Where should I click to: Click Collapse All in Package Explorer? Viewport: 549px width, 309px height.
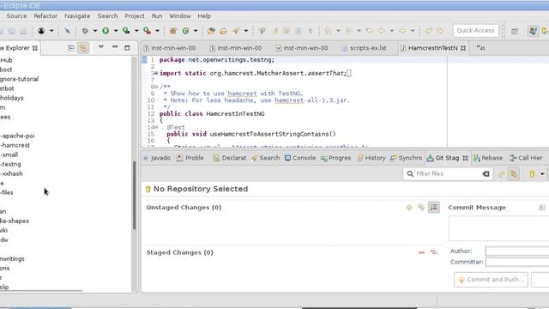tap(71, 48)
